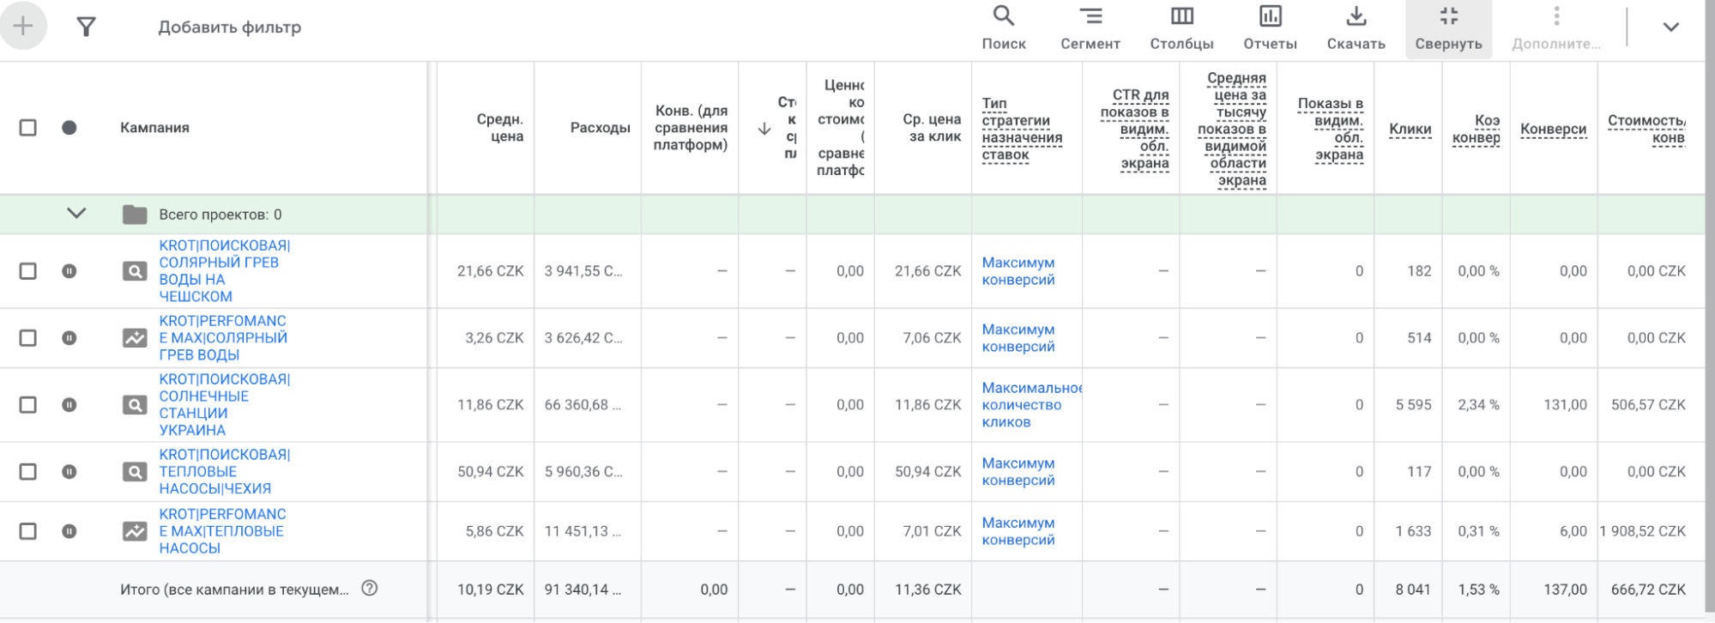Image resolution: width=1715 pixels, height=623 pixels.
Task: Open KROT|PERFOMANCE MAX|ТЕПЛОВЫЕ НАСОСЫ campaign link
Action: [x=221, y=531]
